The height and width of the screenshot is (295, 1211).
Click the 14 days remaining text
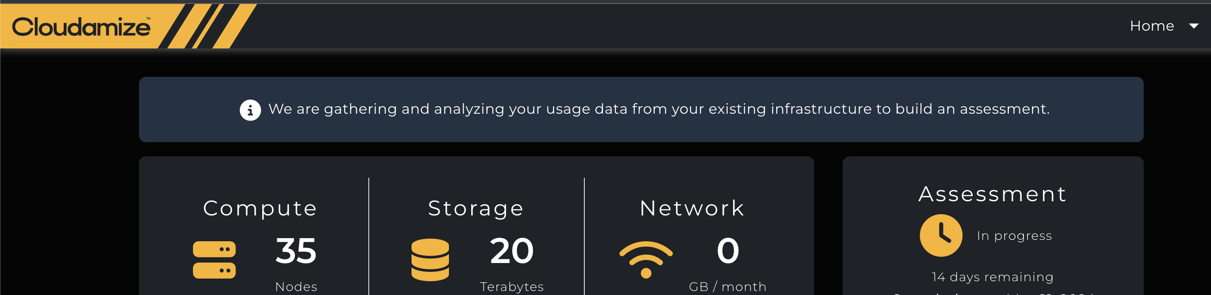click(x=992, y=277)
